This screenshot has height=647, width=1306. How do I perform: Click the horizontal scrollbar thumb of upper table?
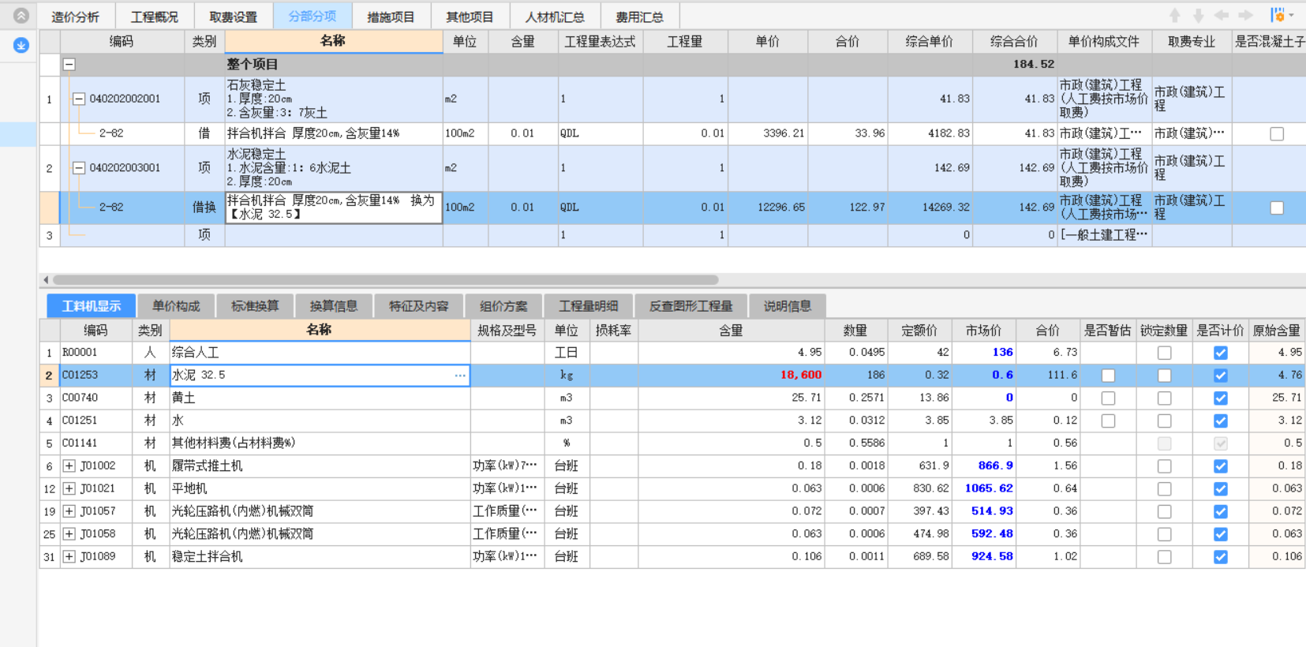385,279
